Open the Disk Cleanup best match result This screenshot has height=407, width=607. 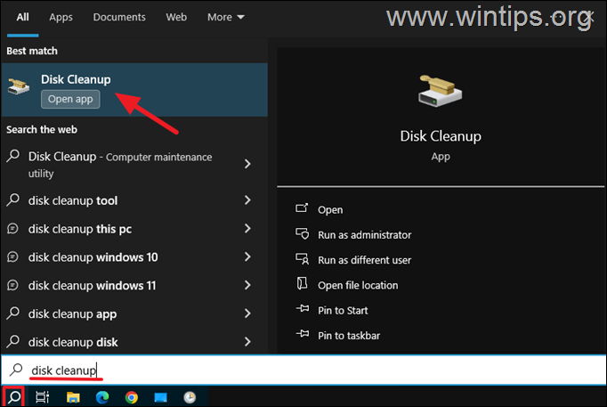(x=134, y=89)
